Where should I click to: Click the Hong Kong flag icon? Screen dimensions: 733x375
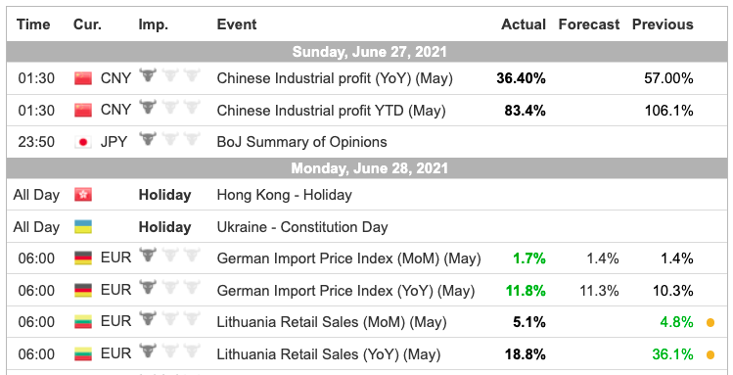[83, 195]
